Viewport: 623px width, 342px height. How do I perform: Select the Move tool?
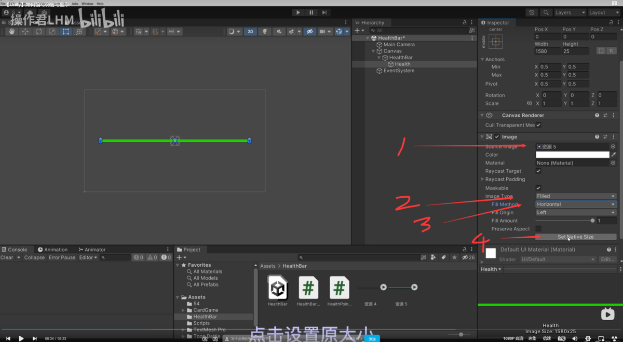[x=25, y=32]
